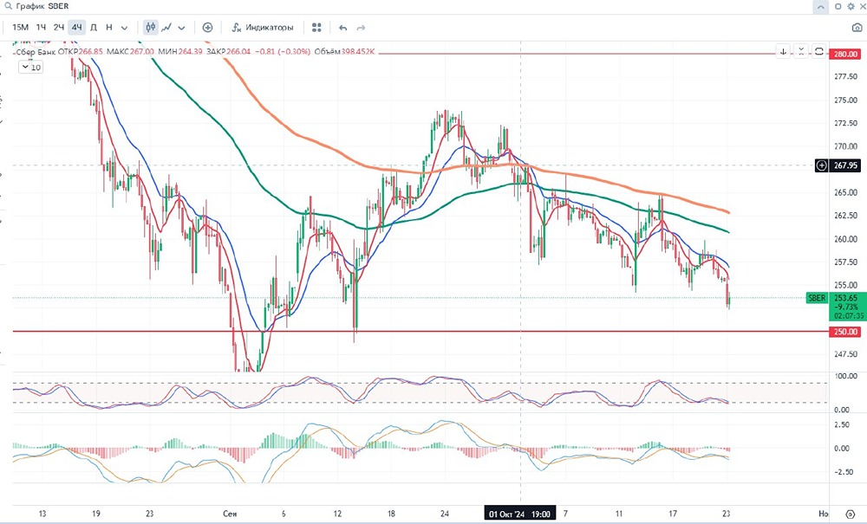Click the search magnifier beside График SBER

[x=8, y=6]
